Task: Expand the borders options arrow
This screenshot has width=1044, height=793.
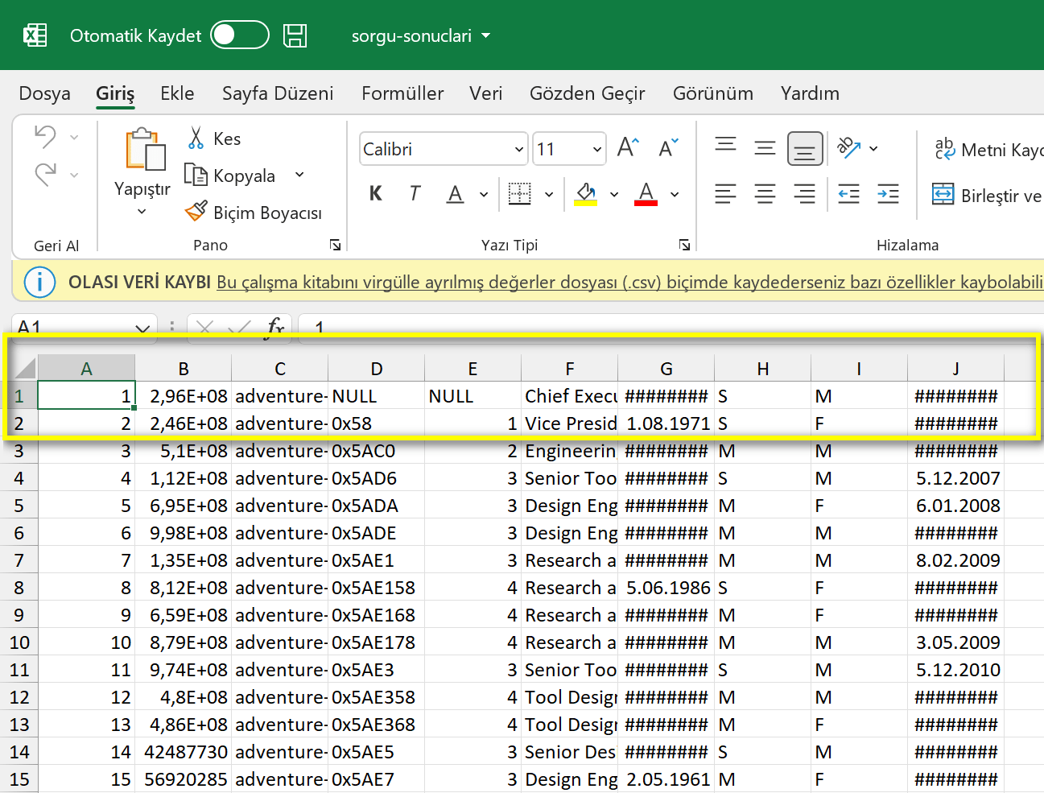Action: 549,194
